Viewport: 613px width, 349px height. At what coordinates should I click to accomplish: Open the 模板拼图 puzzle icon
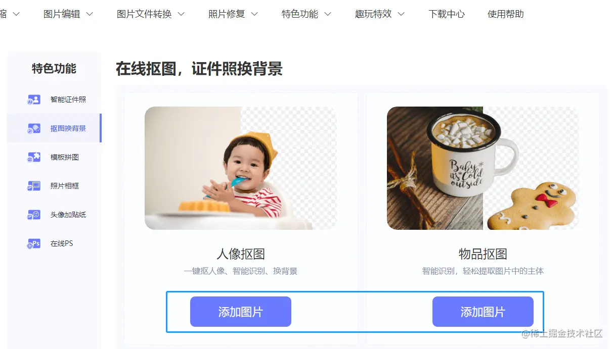click(x=33, y=157)
